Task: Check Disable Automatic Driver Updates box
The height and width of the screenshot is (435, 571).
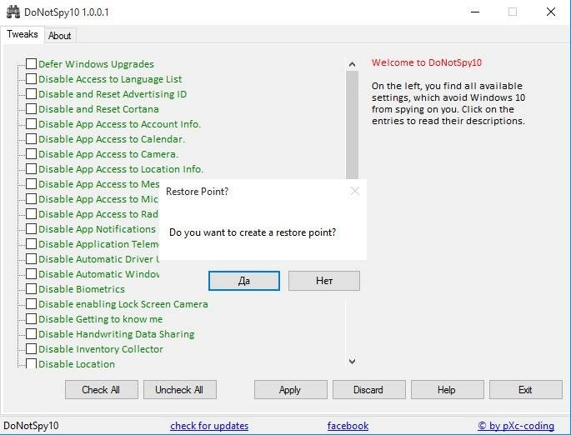Action: (x=32, y=258)
